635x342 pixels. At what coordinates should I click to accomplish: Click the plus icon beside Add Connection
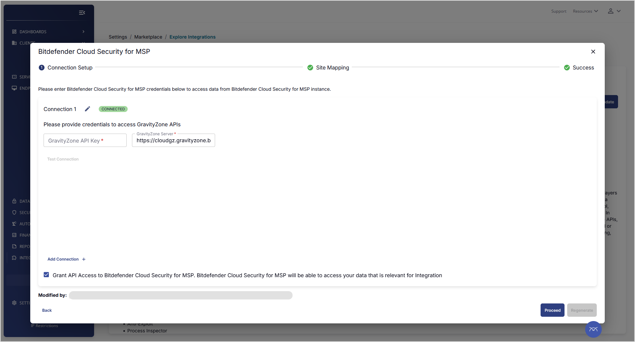click(x=84, y=259)
